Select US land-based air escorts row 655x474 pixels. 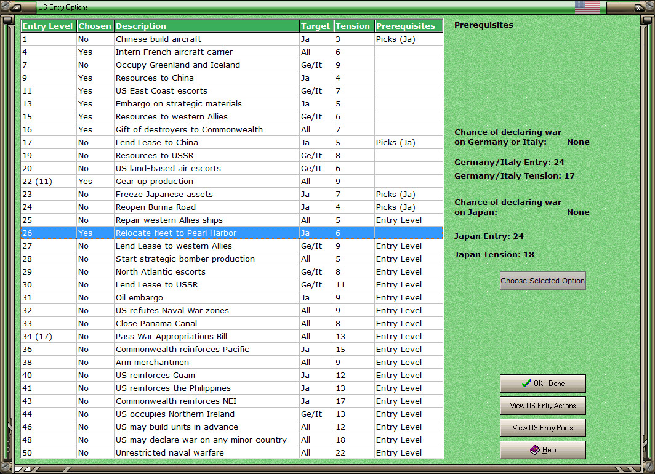[x=232, y=168]
